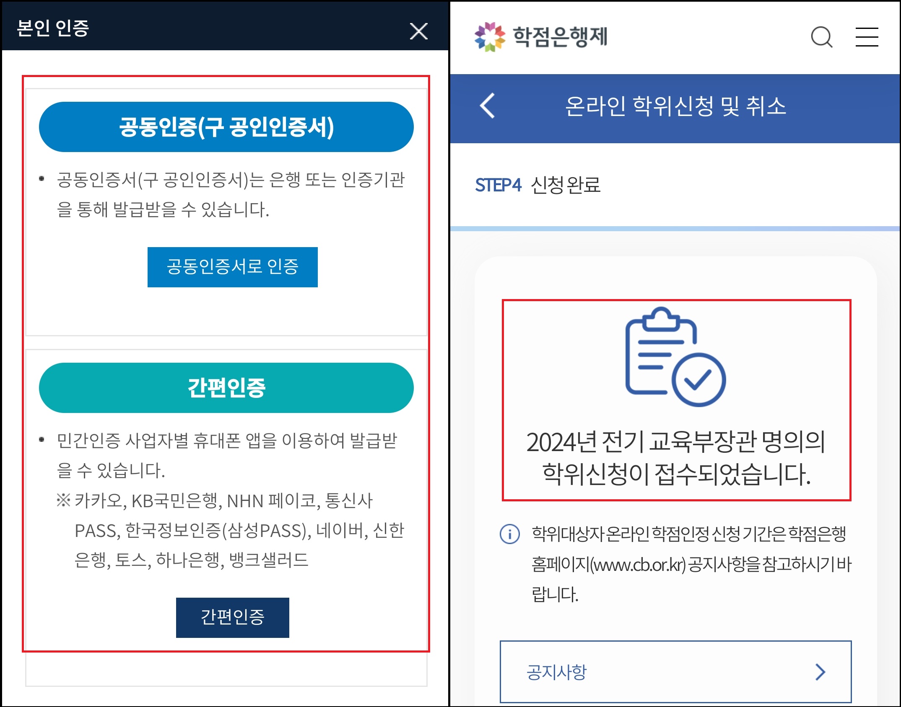Click the search magnifier icon

coord(821,37)
